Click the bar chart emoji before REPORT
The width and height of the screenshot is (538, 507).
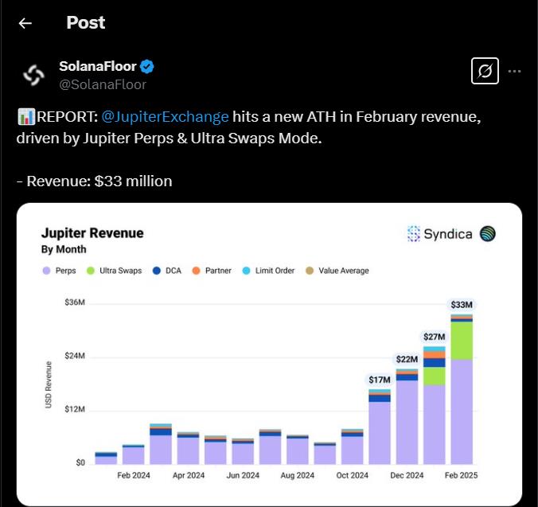26,117
